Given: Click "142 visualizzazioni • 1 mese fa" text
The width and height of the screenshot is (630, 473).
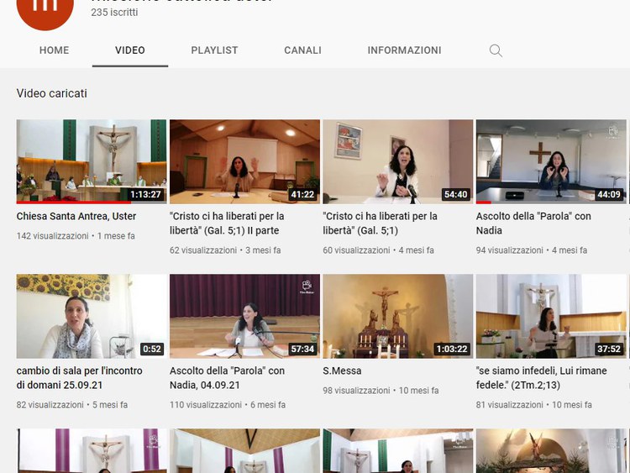Looking at the screenshot, I should pos(76,236).
